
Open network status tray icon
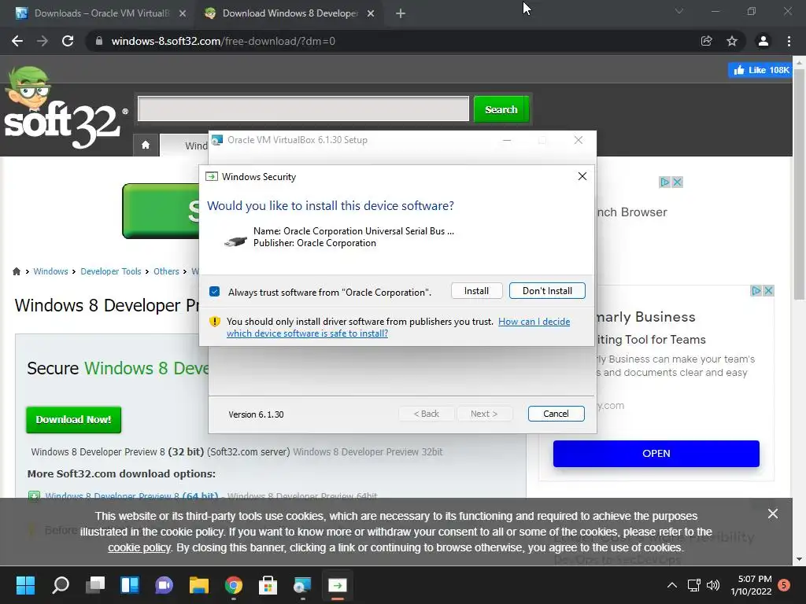(694, 585)
